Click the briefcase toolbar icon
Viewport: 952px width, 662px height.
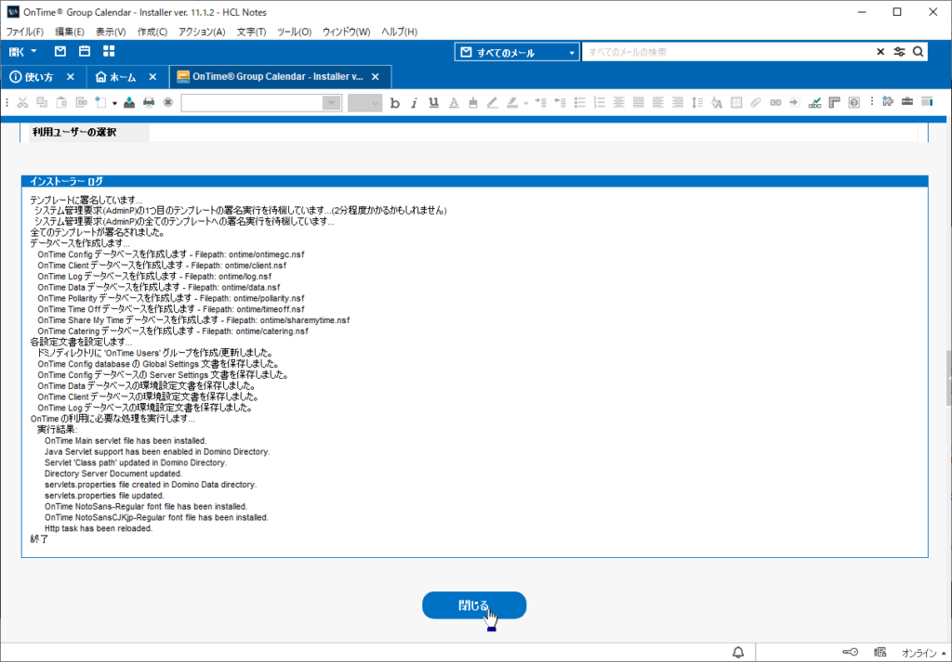[907, 101]
